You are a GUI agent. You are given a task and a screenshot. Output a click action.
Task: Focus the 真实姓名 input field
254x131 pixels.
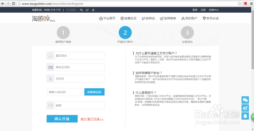(x=76, y=56)
